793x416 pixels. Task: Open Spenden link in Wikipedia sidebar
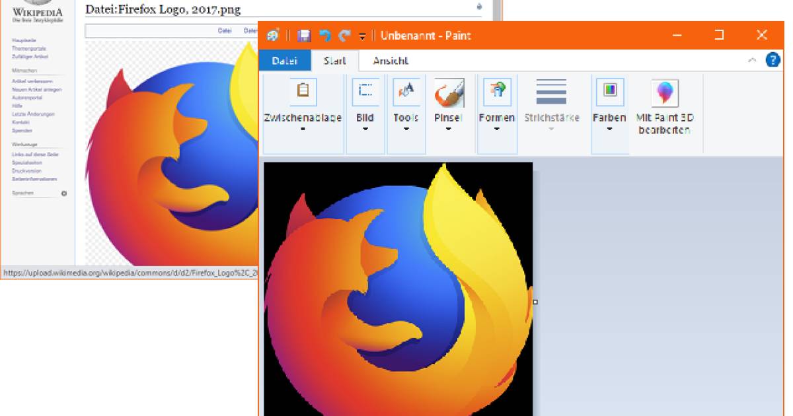point(22,131)
